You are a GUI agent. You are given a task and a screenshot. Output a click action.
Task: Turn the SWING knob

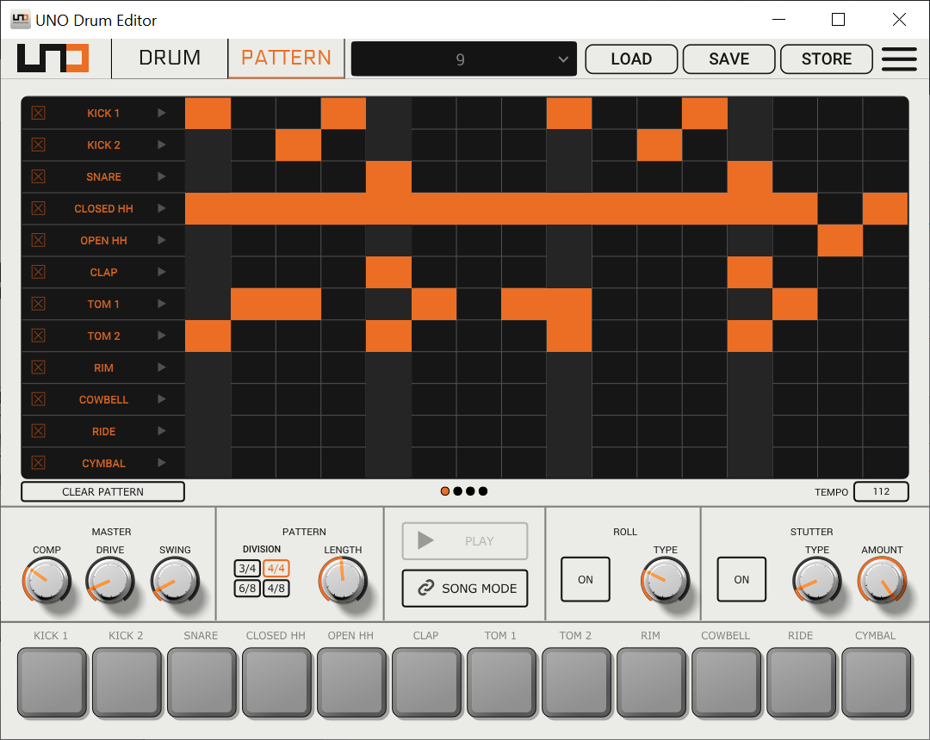point(175,580)
